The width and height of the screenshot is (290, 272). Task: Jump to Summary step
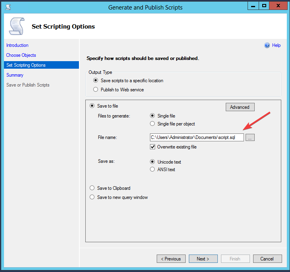15,75
